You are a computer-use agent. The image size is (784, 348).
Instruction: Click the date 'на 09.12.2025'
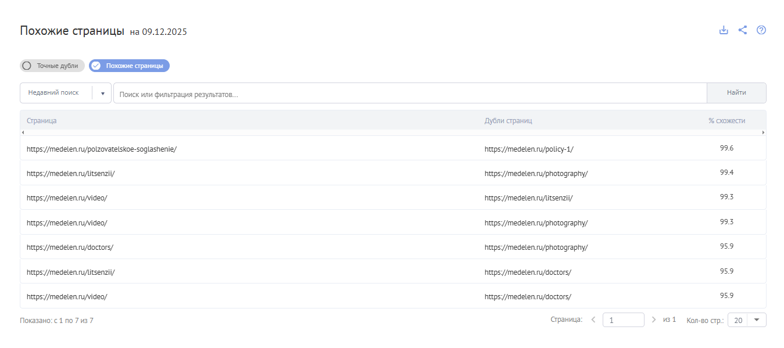point(159,32)
